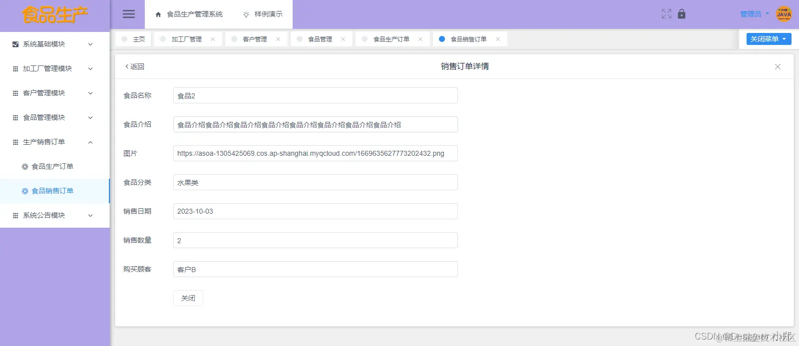Close the 加工厂管理 tab with its X
Screen dimensions: 799x346
click(x=213, y=39)
